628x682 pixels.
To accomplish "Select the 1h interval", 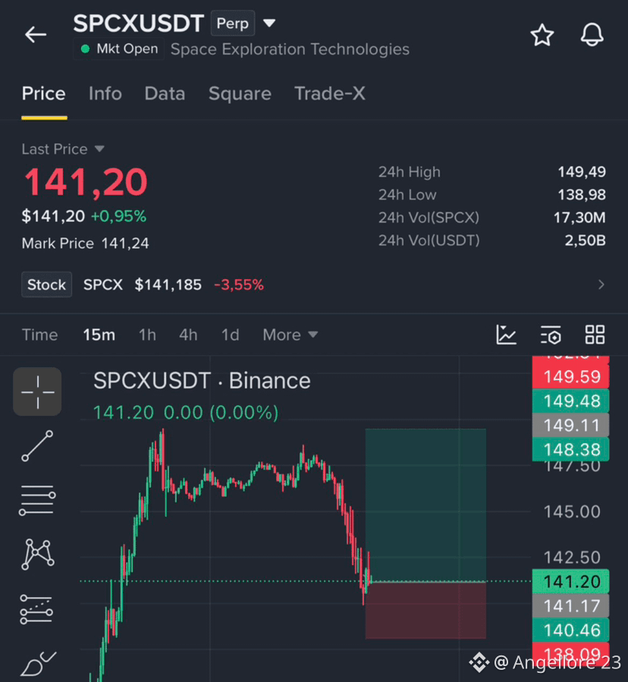I will pyautogui.click(x=147, y=335).
